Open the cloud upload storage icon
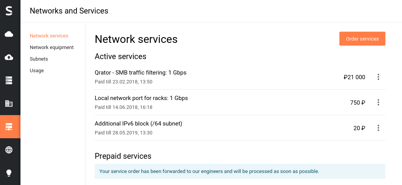 [9, 58]
